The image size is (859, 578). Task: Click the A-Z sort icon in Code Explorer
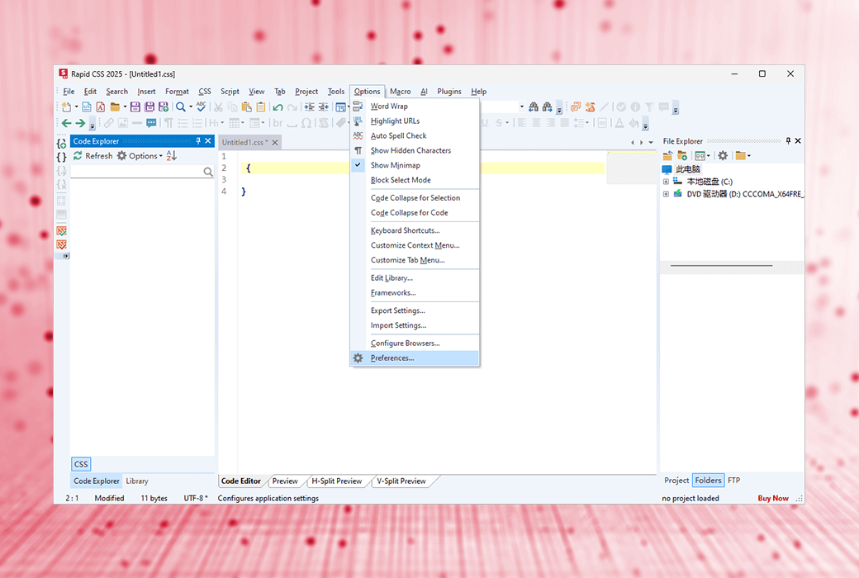coord(172,155)
